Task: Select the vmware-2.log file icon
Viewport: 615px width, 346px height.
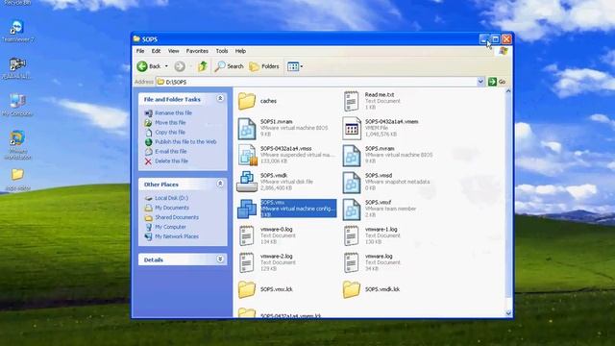Action: (247, 262)
